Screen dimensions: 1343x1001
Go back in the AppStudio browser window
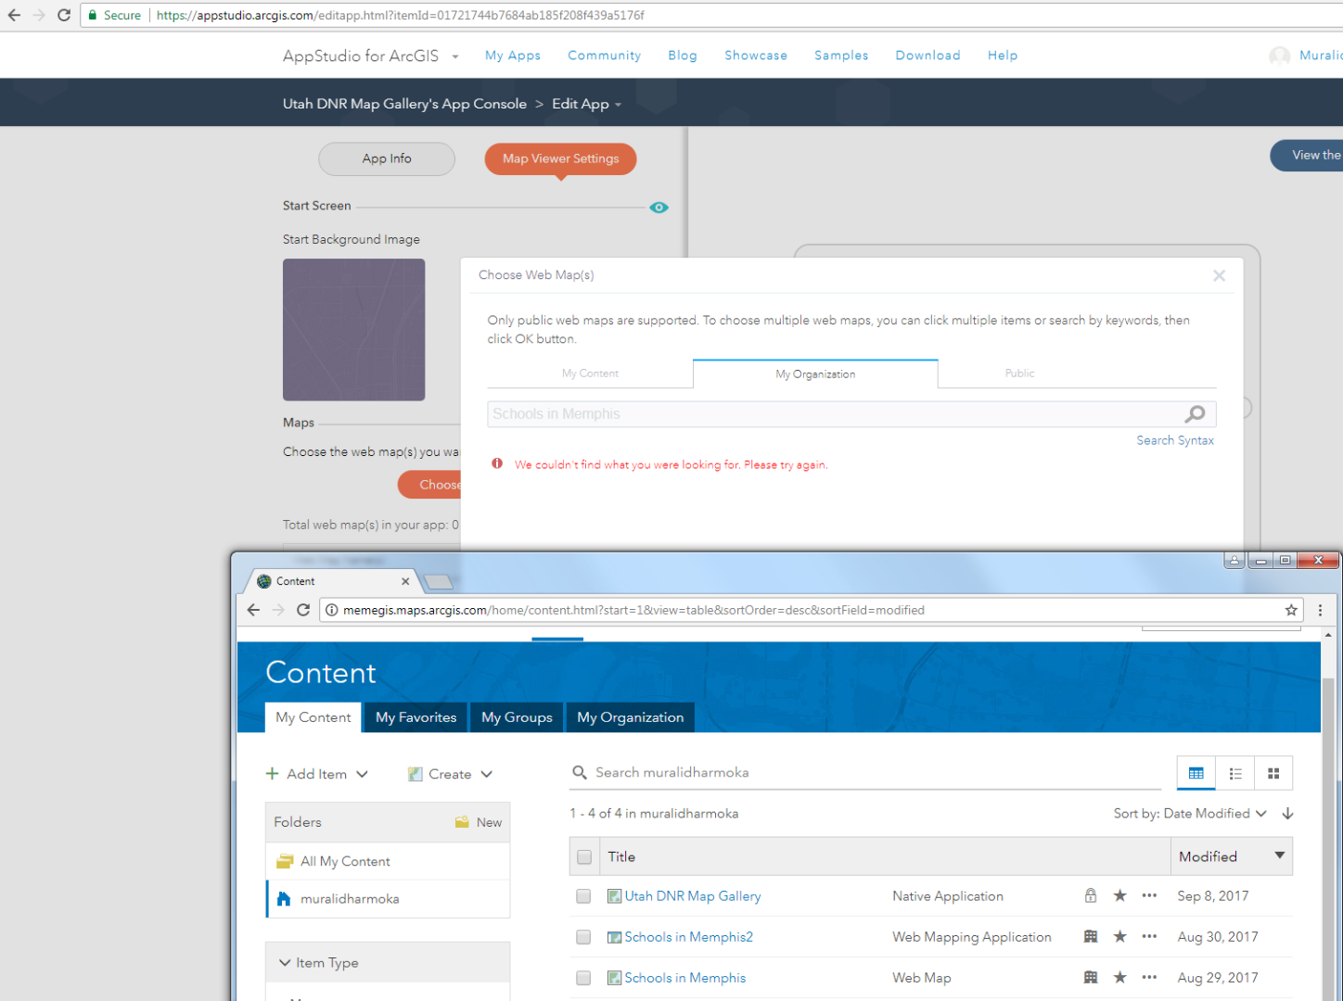pyautogui.click(x=14, y=15)
